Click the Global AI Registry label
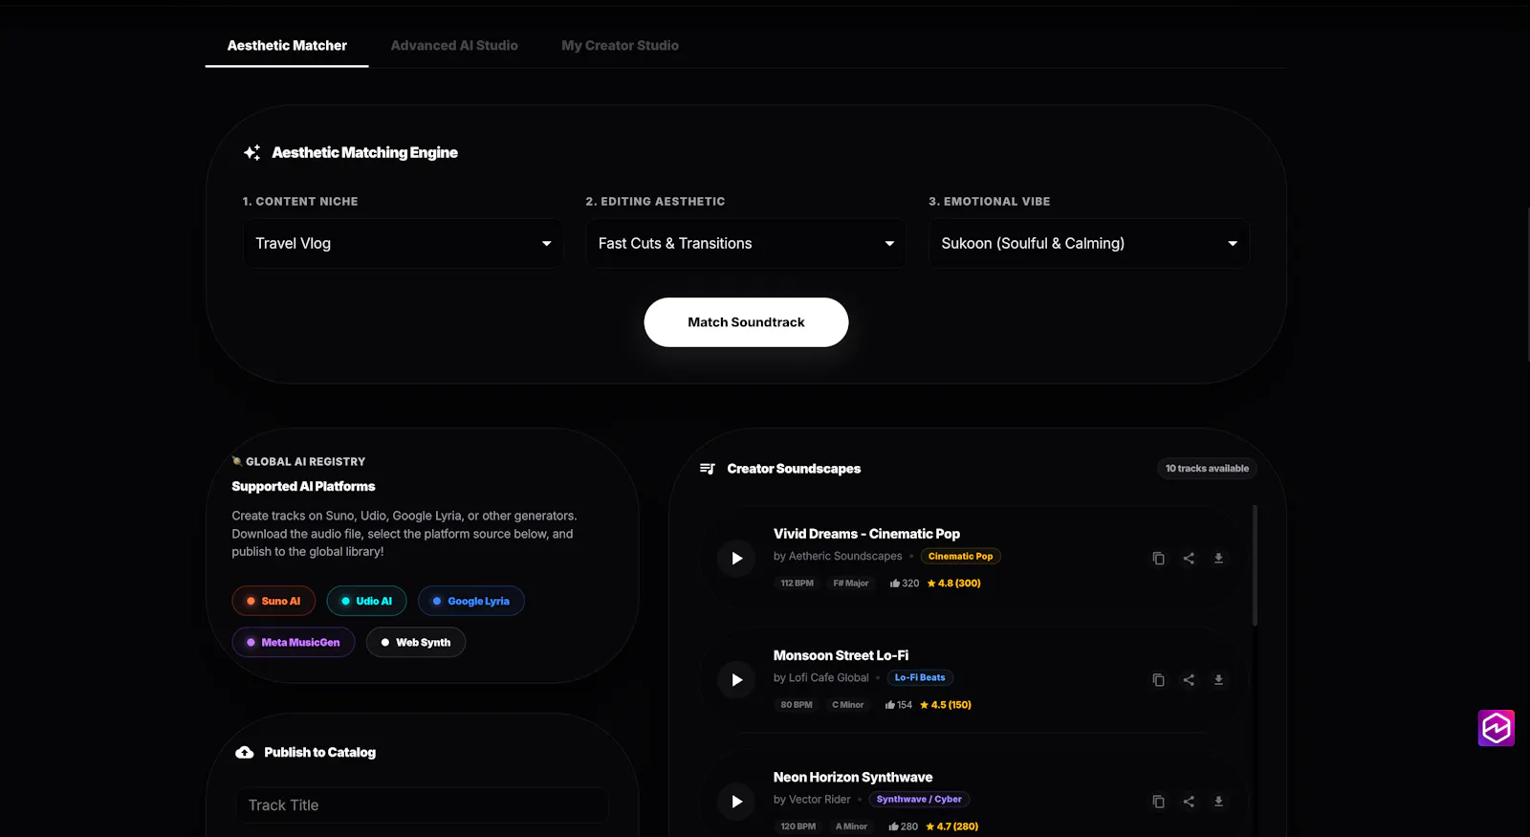Image resolution: width=1530 pixels, height=837 pixels. point(305,461)
